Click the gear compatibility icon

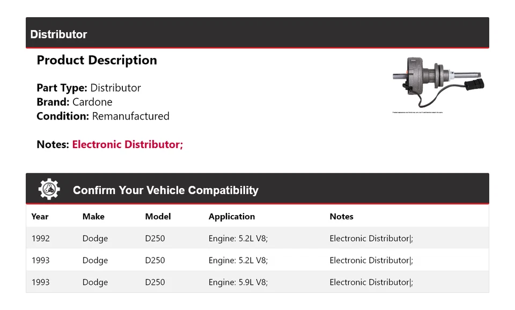[49, 189]
